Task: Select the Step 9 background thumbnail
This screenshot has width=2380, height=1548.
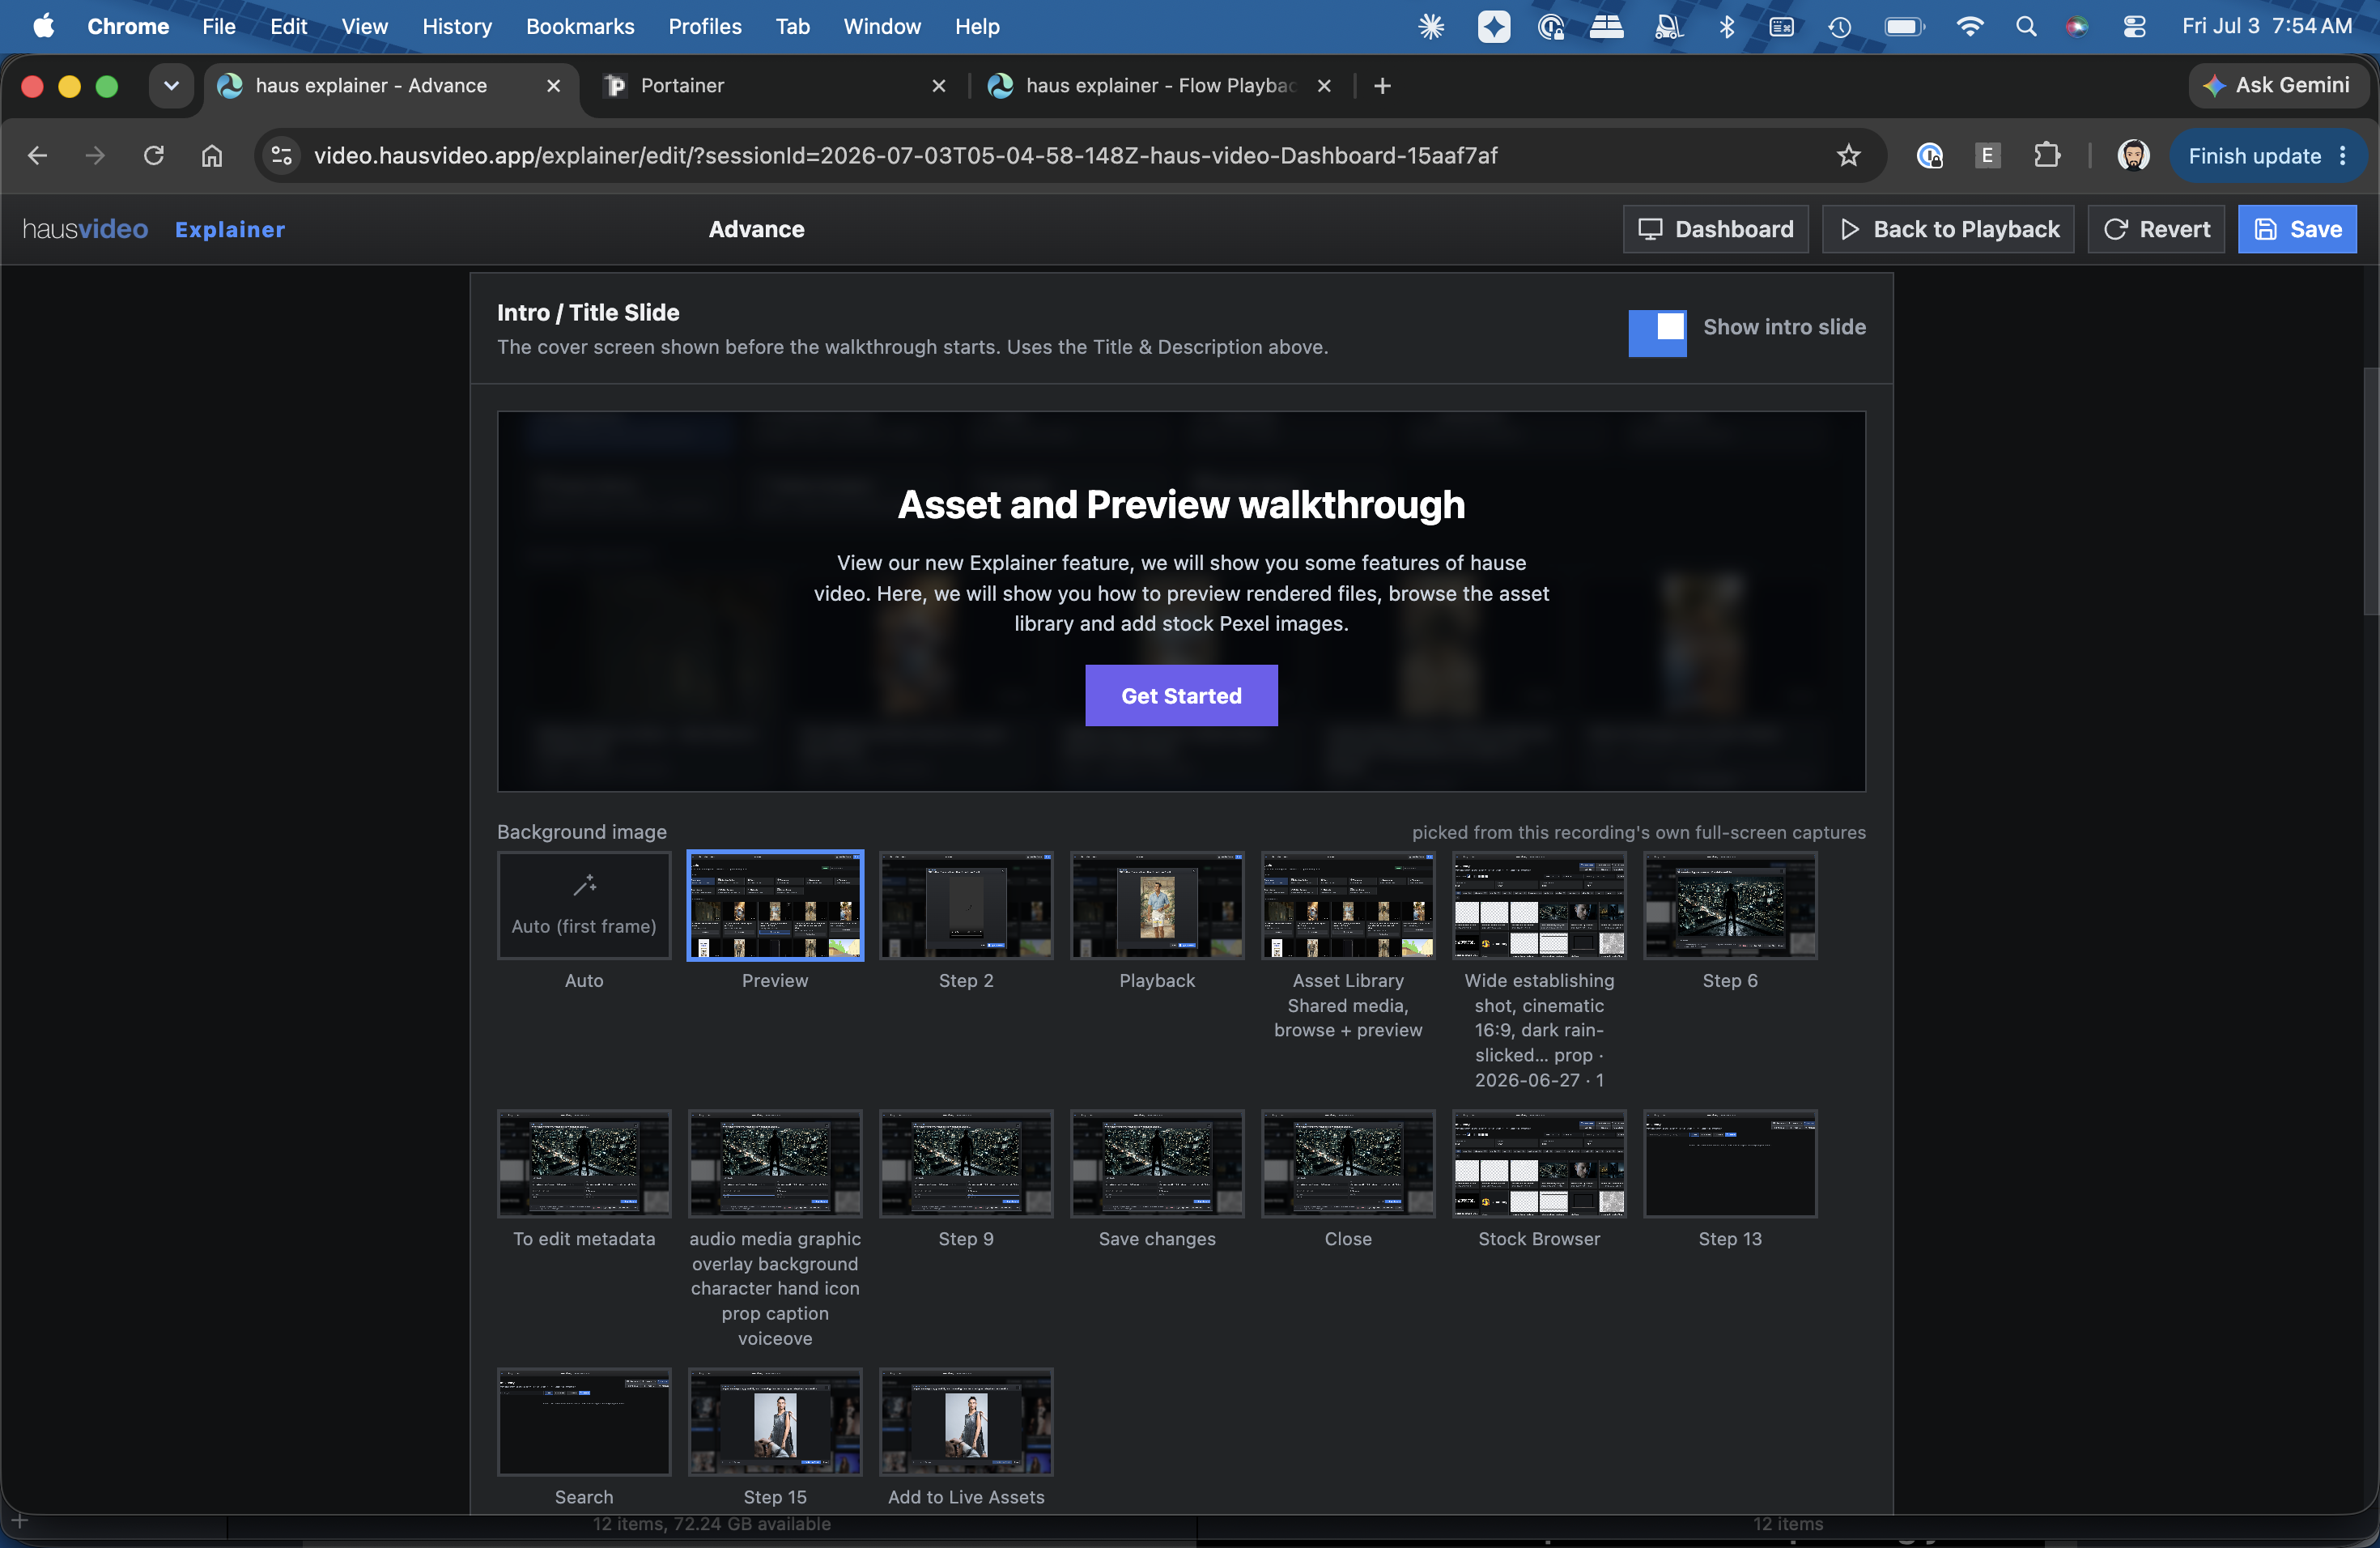Action: coord(966,1163)
